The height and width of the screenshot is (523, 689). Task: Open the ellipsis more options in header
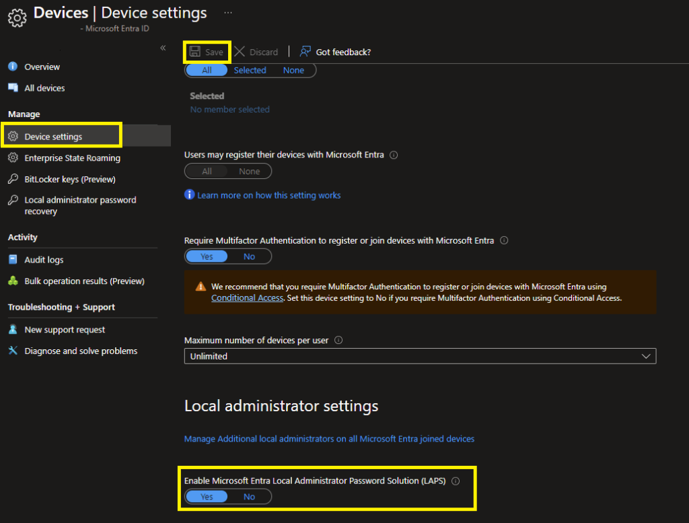point(228,13)
